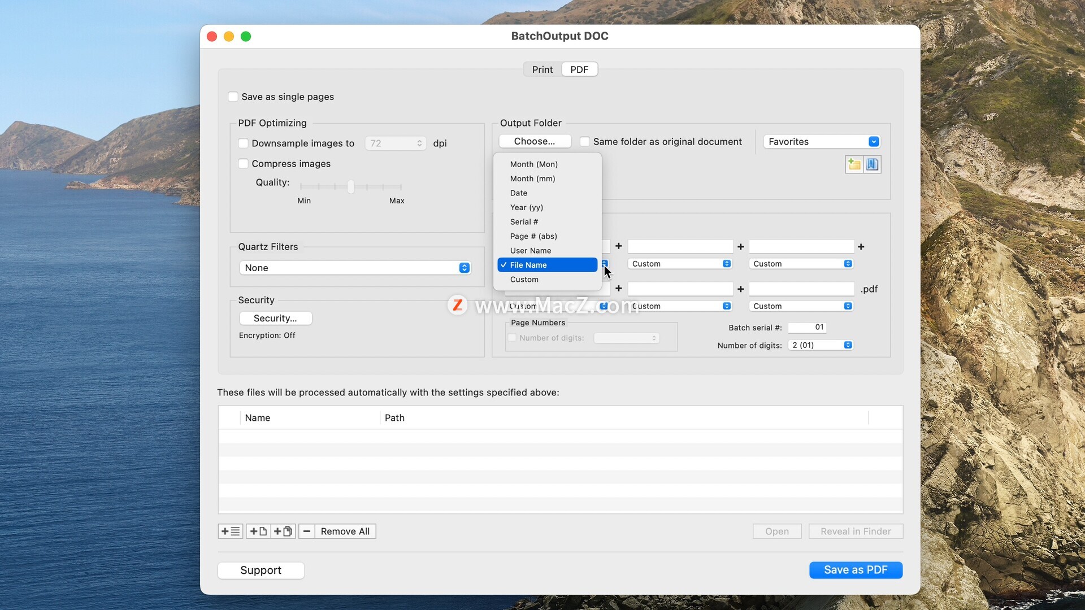Open the batch Number of digits 2 (01) dropdown
1085x610 pixels.
point(821,345)
